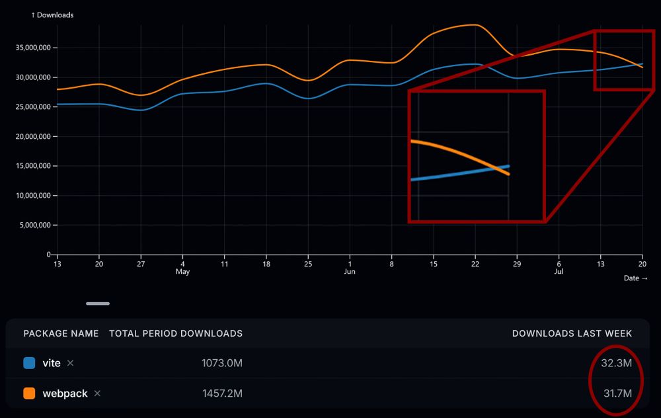Click the 11 x-axis date tick
This screenshot has width=661, height=418.
coord(224,264)
